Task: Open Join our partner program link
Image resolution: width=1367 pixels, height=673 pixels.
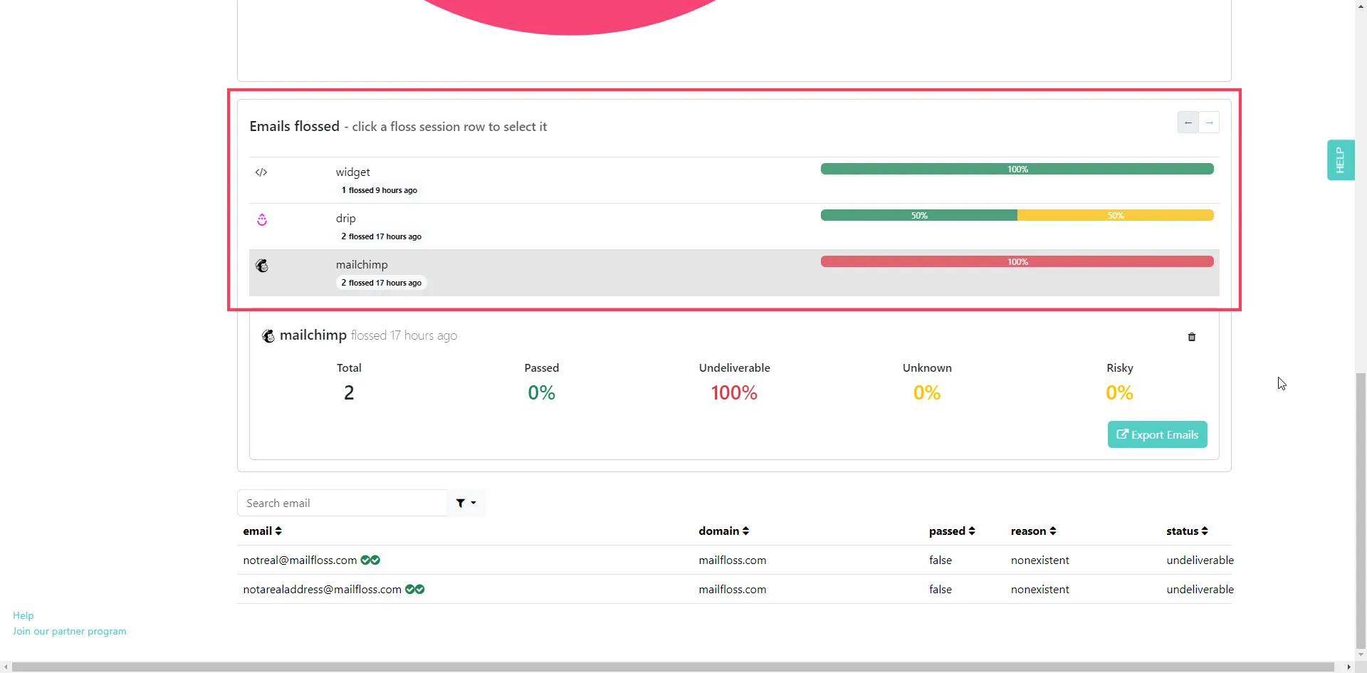Action: (x=69, y=631)
